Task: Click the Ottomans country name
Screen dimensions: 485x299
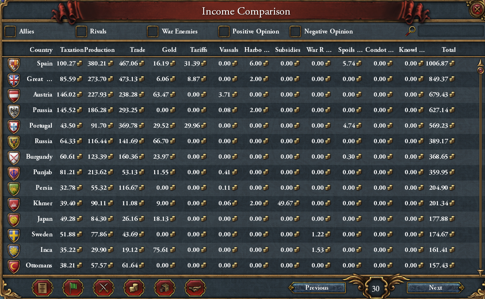Action: pyautogui.click(x=39, y=265)
